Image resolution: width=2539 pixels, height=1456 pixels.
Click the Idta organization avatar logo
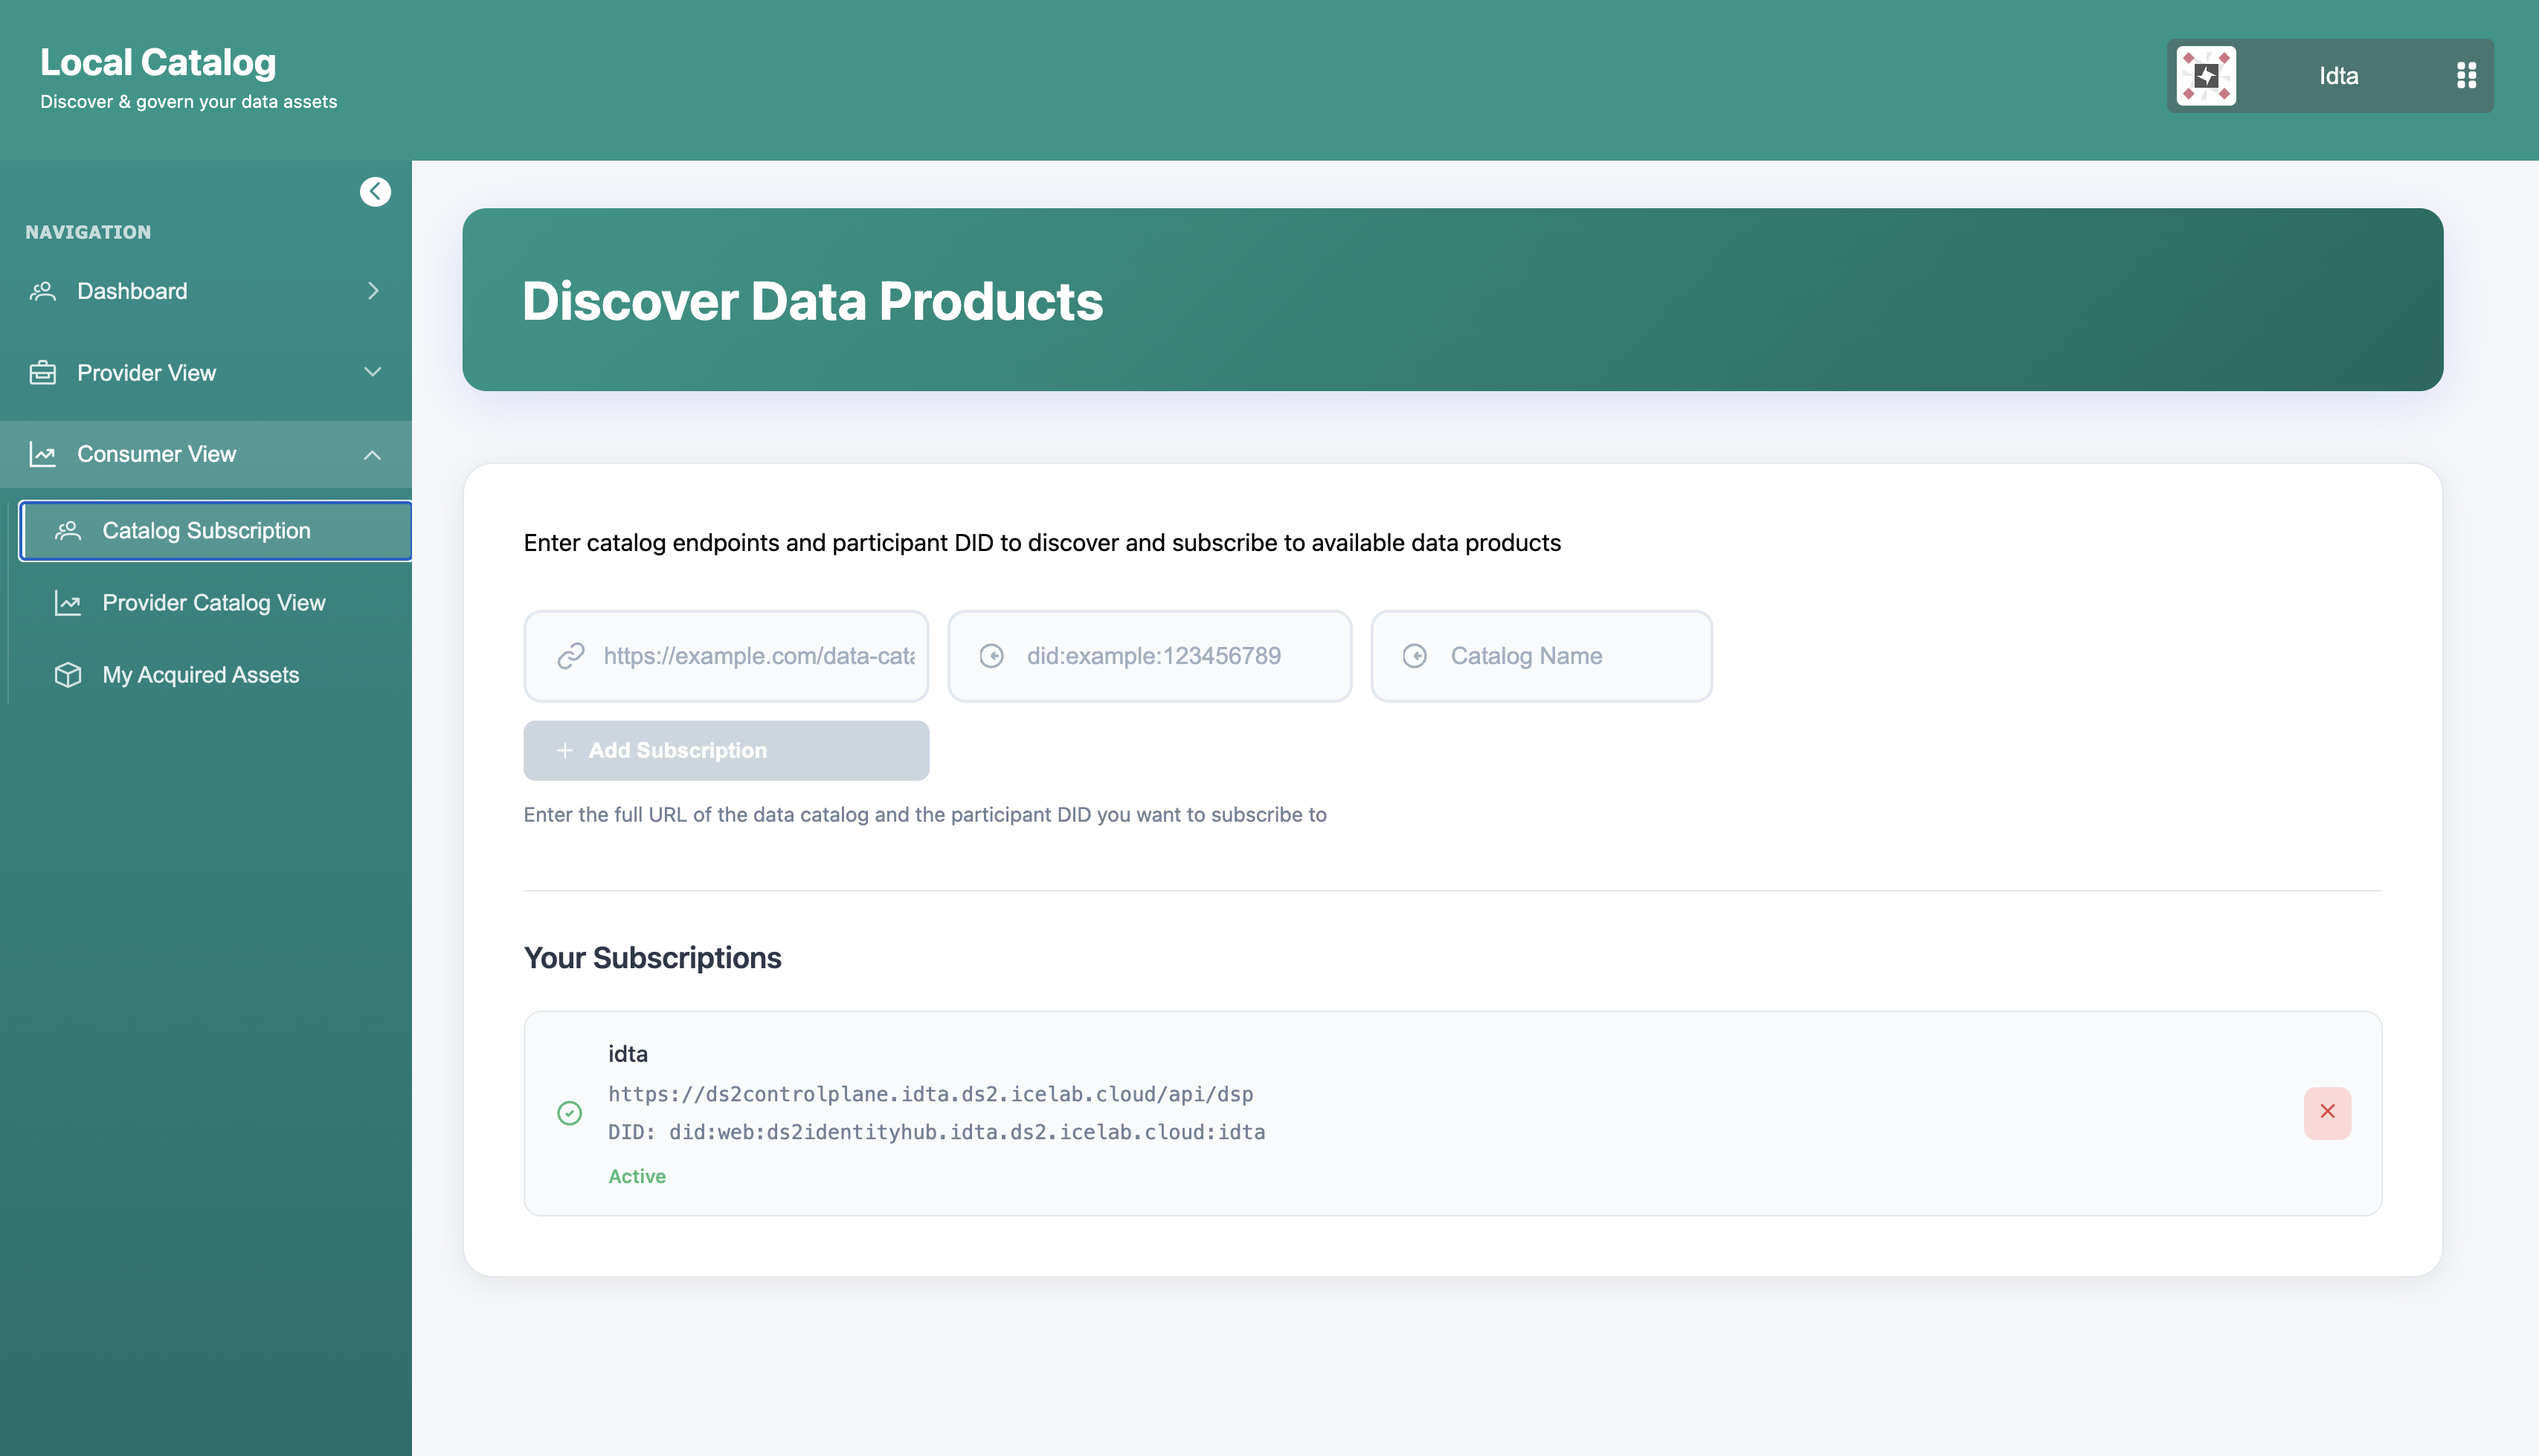tap(2206, 76)
